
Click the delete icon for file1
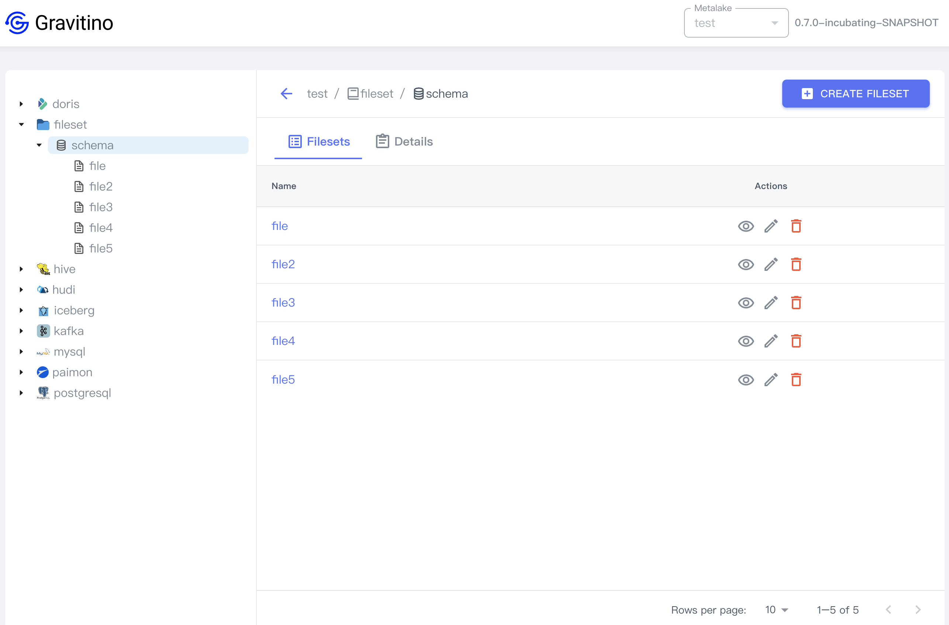coord(796,225)
